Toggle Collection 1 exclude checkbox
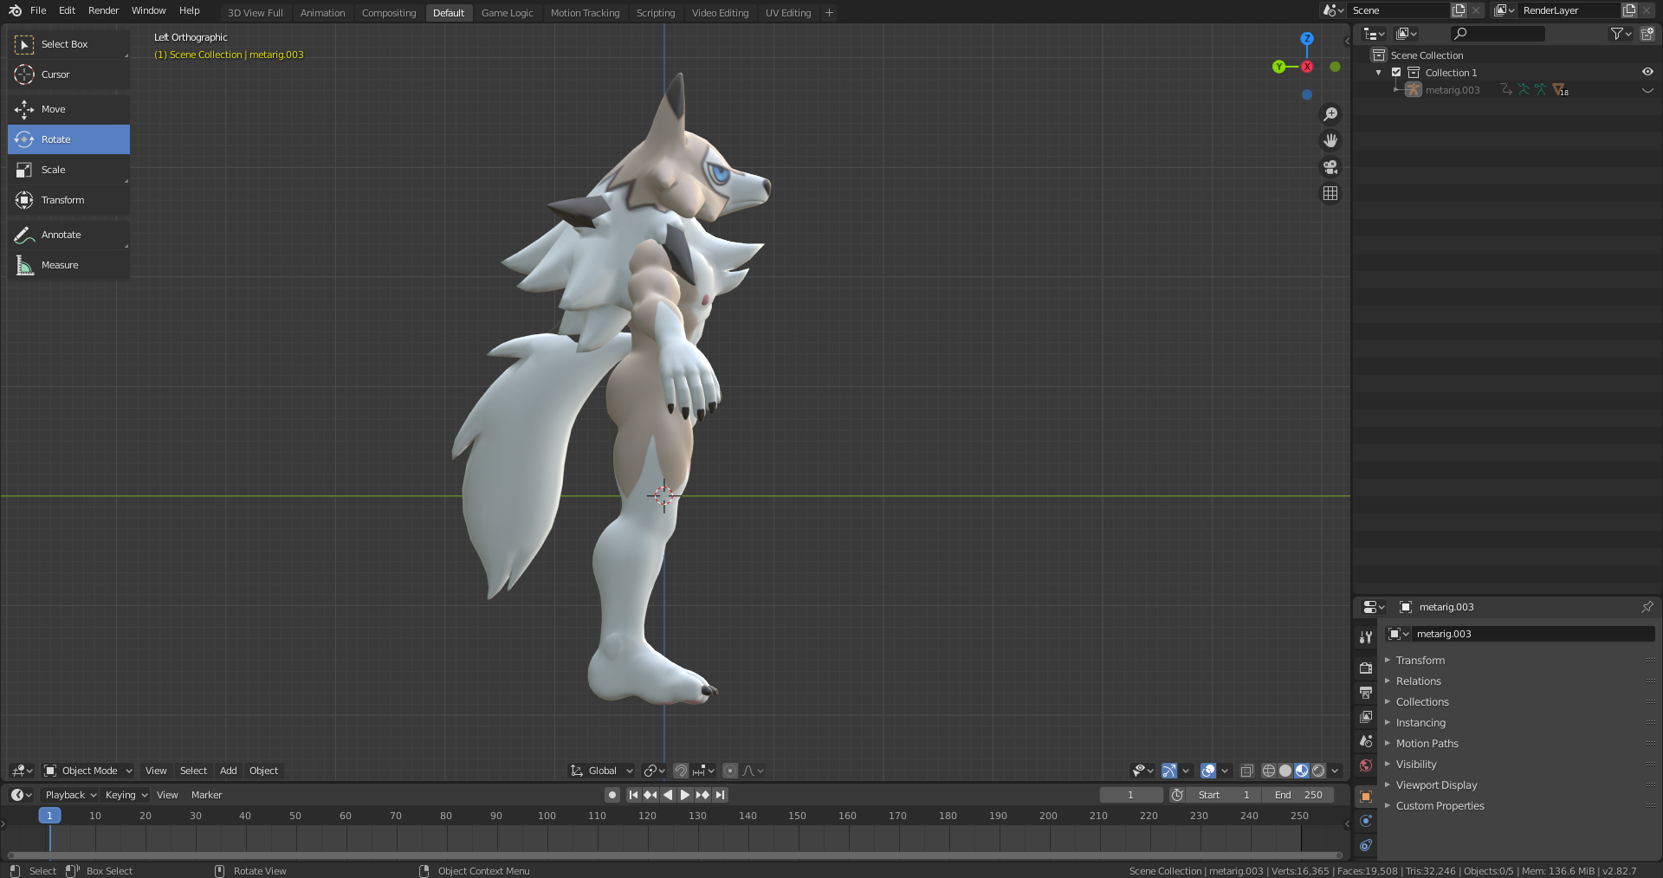Screen dimensions: 1663x878 (x=1396, y=73)
